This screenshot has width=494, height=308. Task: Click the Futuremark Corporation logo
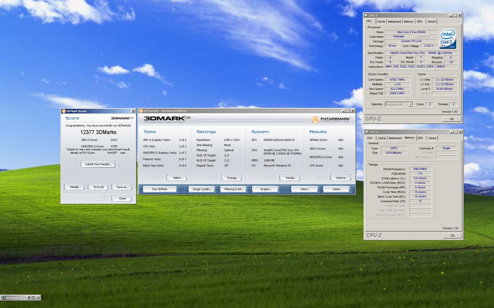[x=331, y=120]
